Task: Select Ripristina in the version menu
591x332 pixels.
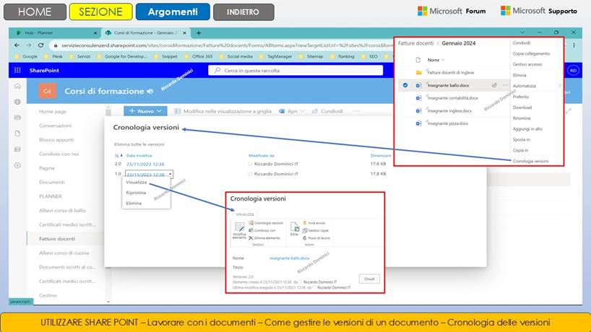Action: coord(136,193)
